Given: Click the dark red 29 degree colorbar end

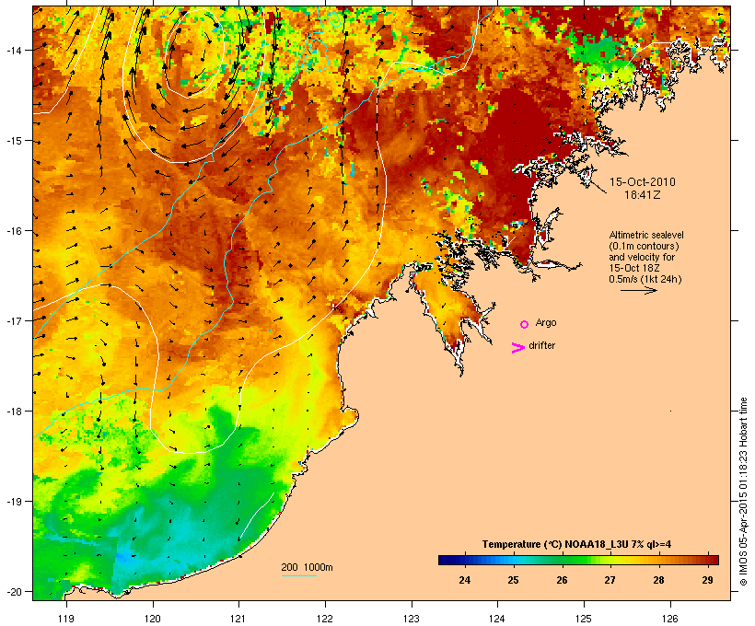Looking at the screenshot, I should [x=715, y=560].
